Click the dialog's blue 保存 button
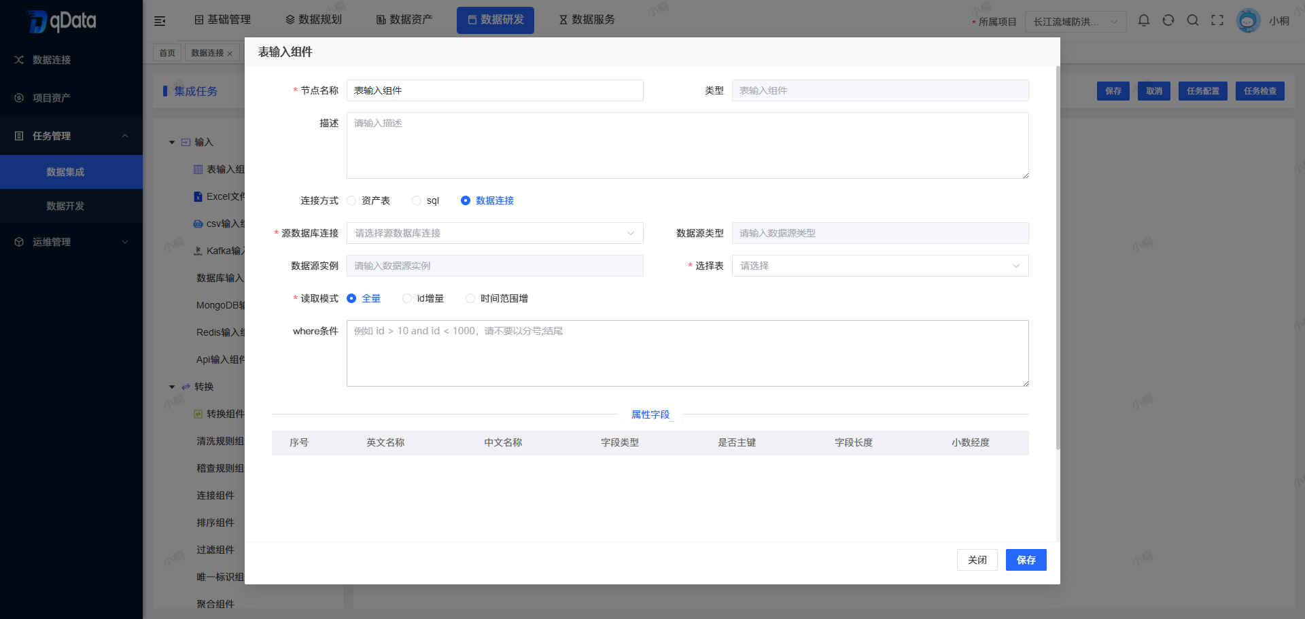 tap(1026, 560)
